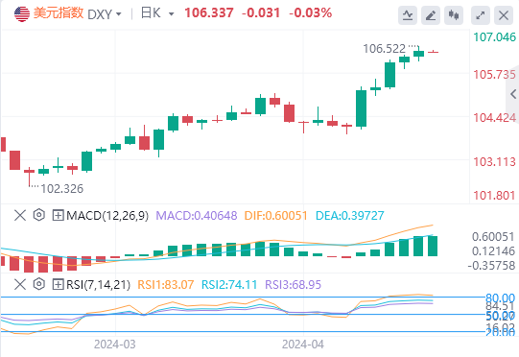Viewport: 519px width, 357px height.
Task: Open the DXY symbol dropdown arrow
Action: click(x=119, y=14)
